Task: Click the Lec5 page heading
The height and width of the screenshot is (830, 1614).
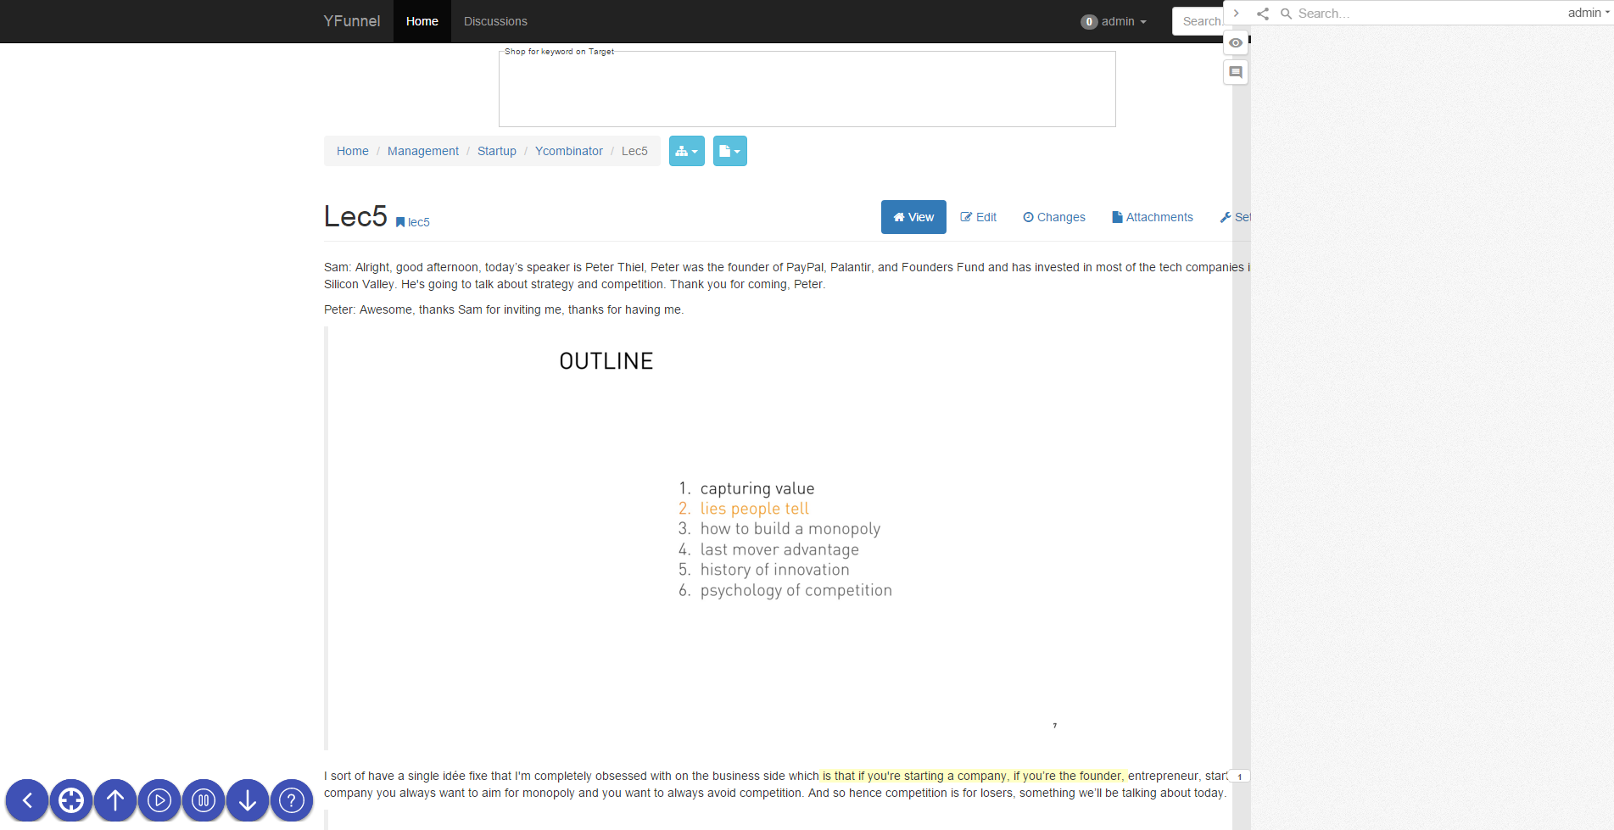Action: point(355,216)
